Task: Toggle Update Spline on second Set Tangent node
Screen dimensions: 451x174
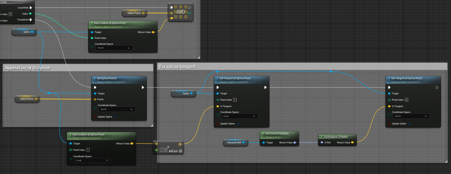Action: click(x=409, y=124)
